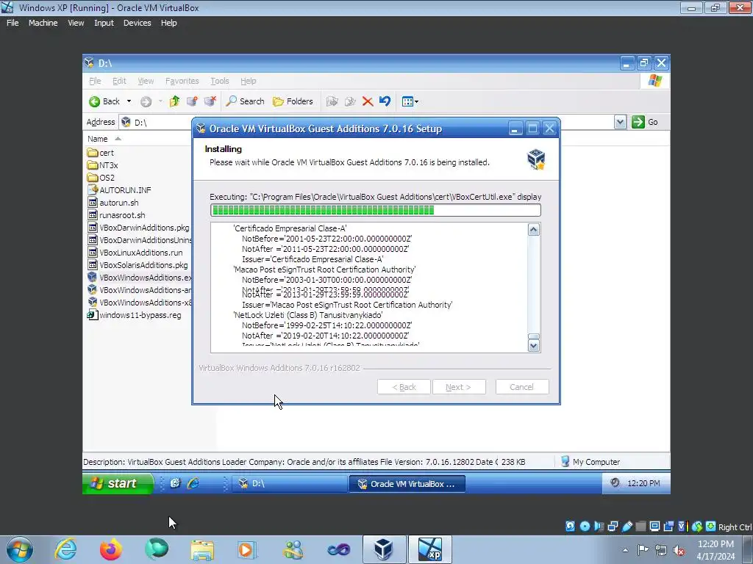The height and width of the screenshot is (564, 753).
Task: Click the Windows XP start button
Action: point(118,483)
